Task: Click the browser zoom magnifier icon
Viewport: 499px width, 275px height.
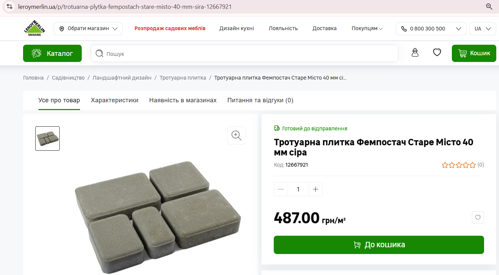Action: (489, 6)
